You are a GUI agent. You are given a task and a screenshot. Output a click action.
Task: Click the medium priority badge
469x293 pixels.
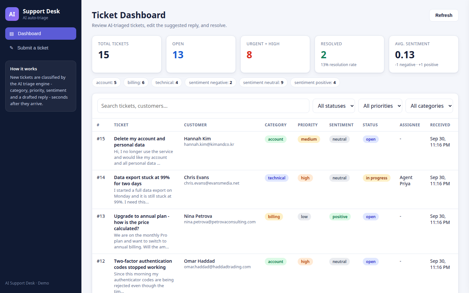pos(309,139)
